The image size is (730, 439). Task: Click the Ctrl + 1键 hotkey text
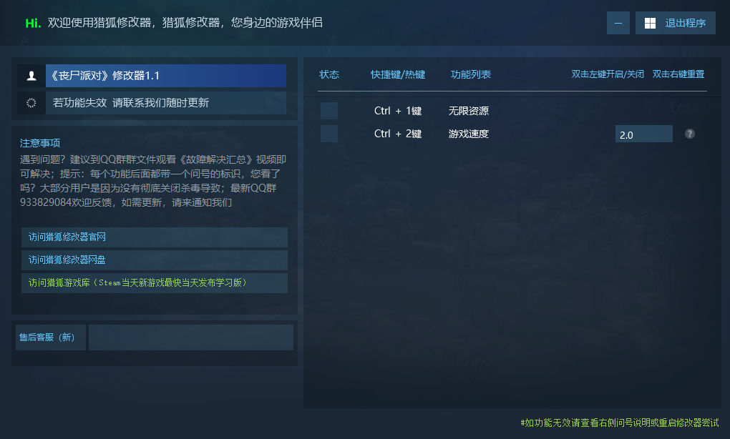[x=398, y=111]
